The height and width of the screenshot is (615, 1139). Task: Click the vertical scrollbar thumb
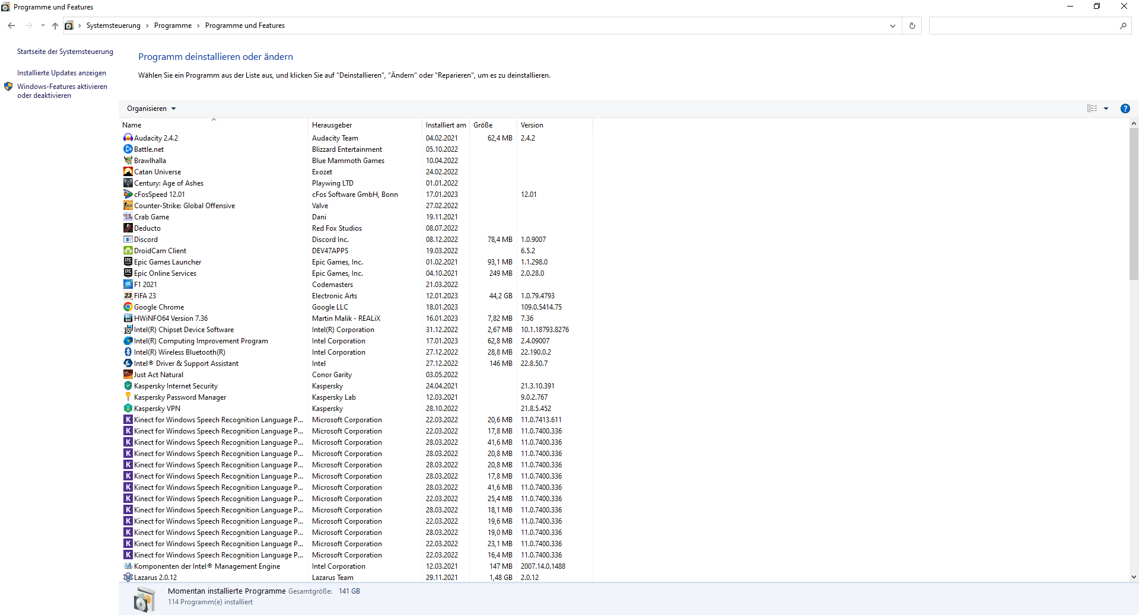tap(1134, 204)
